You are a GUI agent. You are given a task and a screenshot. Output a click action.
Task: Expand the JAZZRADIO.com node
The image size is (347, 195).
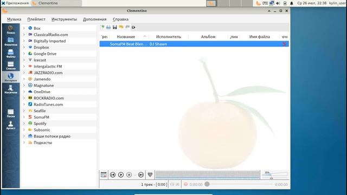pos(24,73)
